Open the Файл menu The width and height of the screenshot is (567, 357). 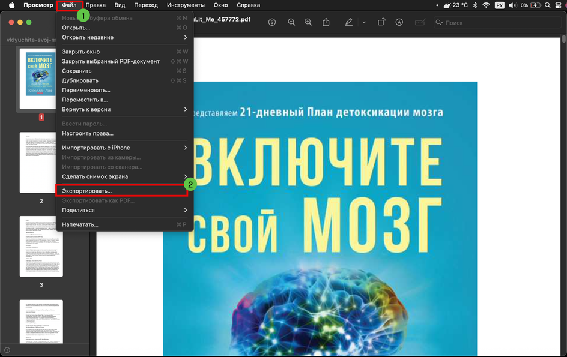69,5
